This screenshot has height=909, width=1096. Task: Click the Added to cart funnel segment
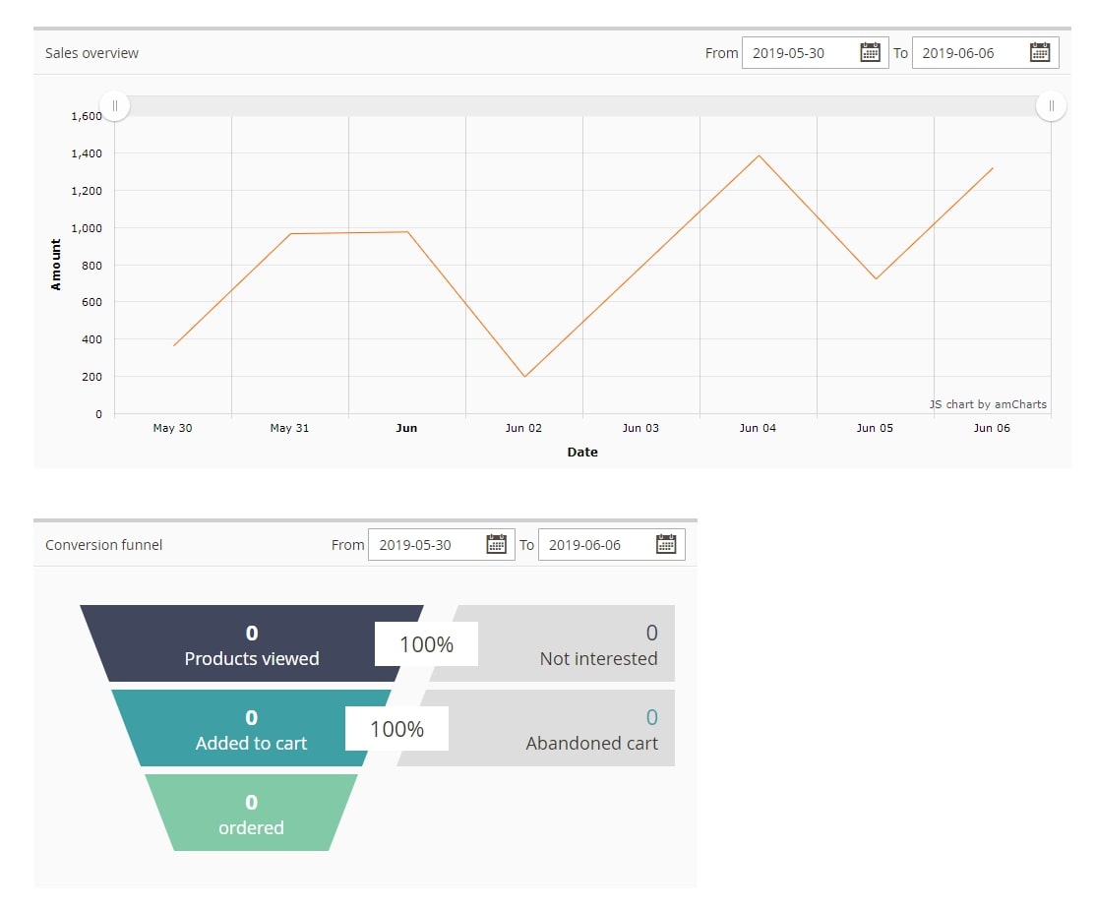[251, 729]
